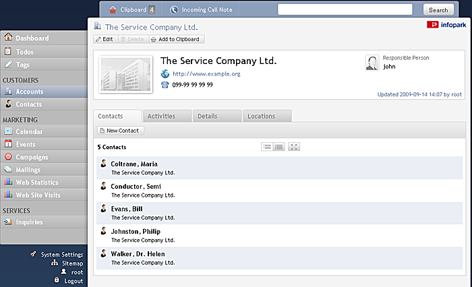Open the http://www.example.org link
472x287 pixels.
(206, 73)
